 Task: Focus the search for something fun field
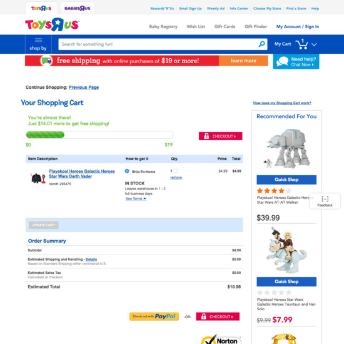tap(158, 44)
